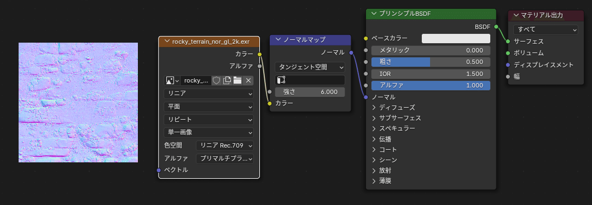592x205 pixels.
Task: Open the リピート extension dropdown
Action: coord(209,120)
